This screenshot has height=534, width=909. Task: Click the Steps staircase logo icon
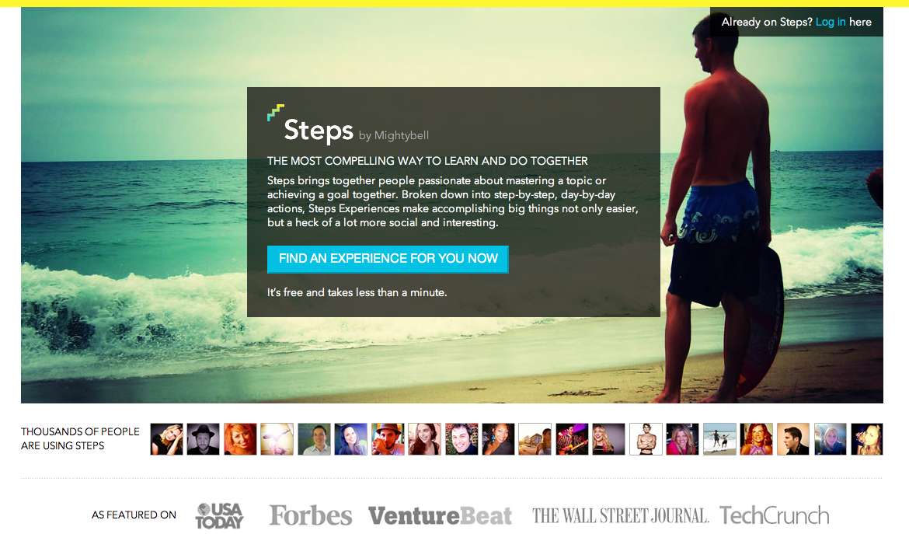tap(275, 113)
